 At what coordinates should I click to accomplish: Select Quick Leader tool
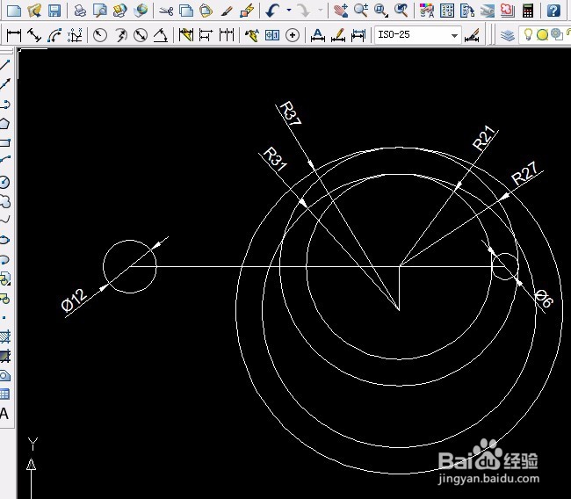tap(251, 35)
